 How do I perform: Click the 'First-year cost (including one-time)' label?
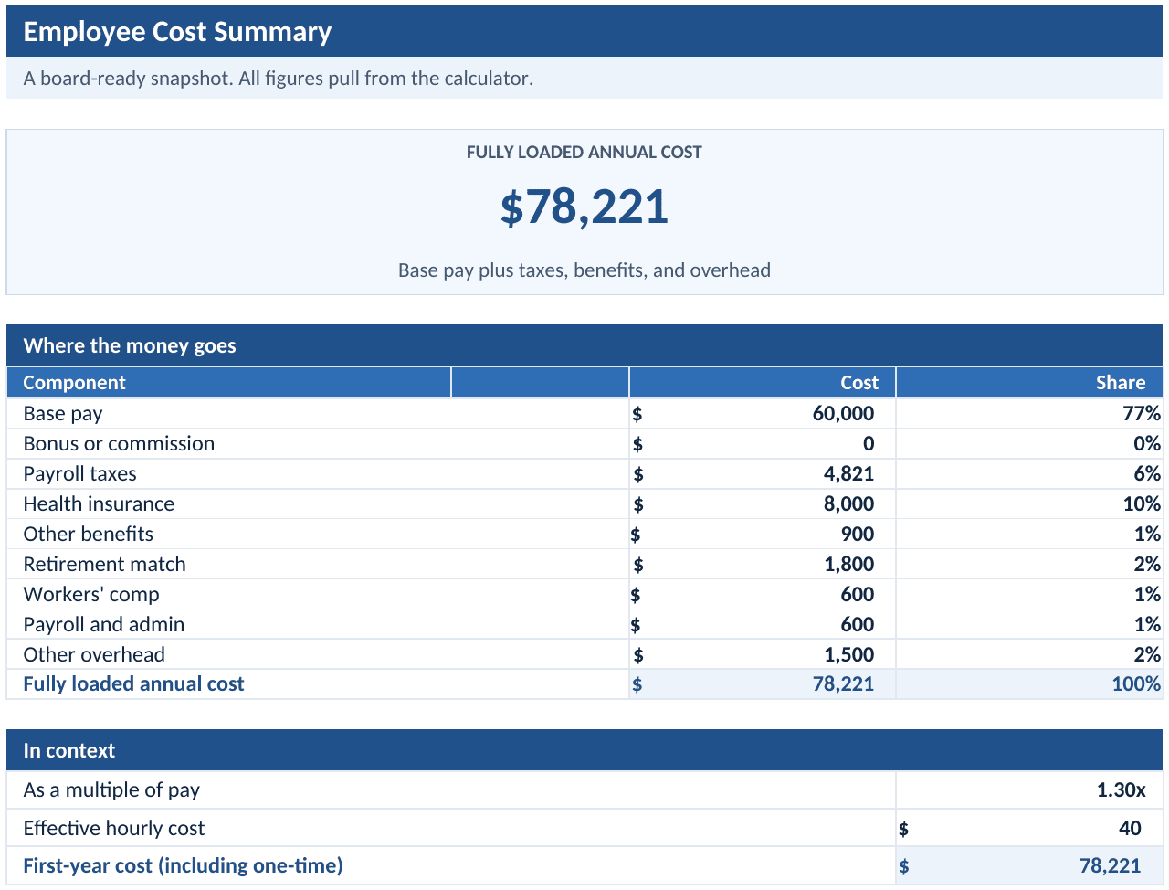(x=183, y=865)
